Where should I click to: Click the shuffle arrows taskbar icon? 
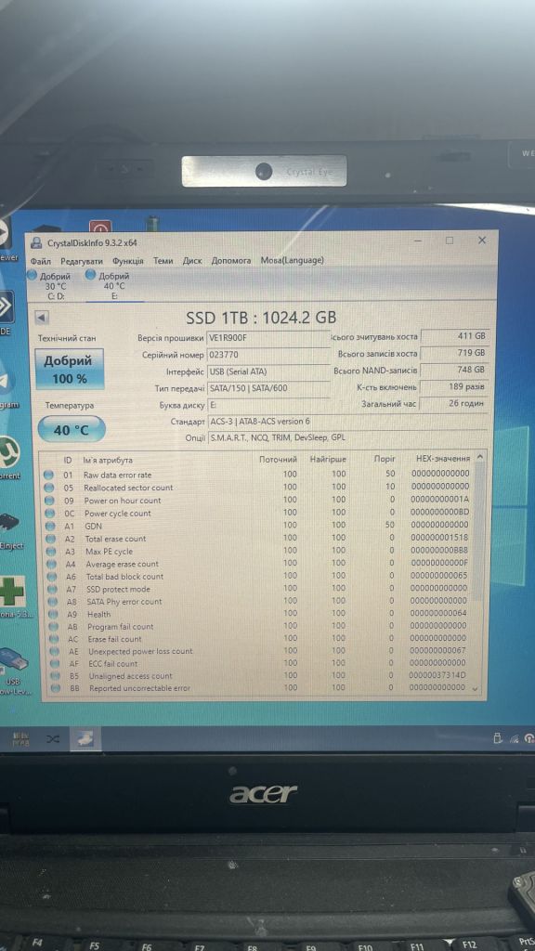53,738
